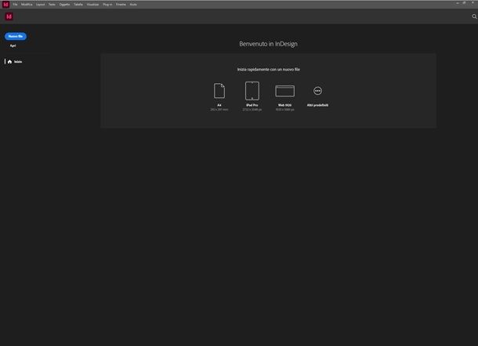Open Altri predefiniti three-dots icon
Image resolution: width=478 pixels, height=346 pixels.
click(317, 91)
